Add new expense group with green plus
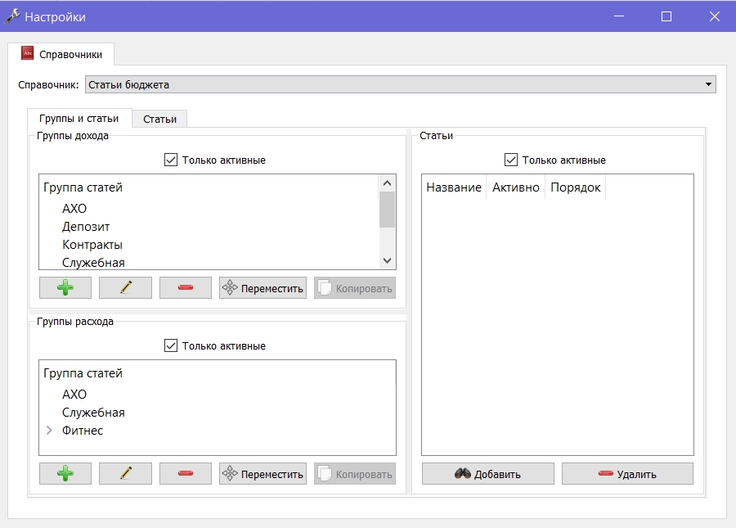Image resolution: width=736 pixels, height=528 pixels. pyautogui.click(x=65, y=473)
